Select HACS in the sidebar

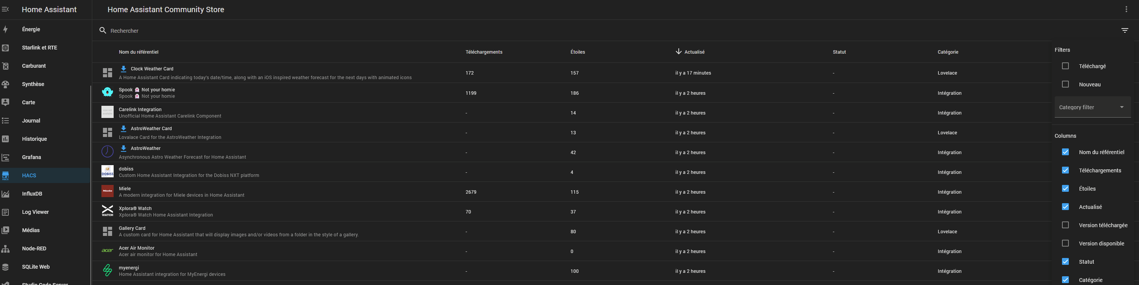pyautogui.click(x=45, y=175)
